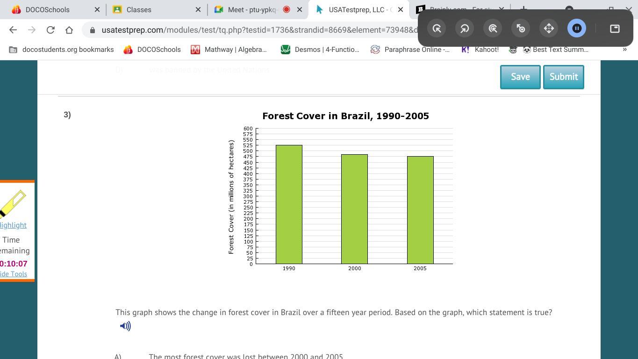Toggle the autoclick menu position
The height and width of the screenshot is (359, 638).
(x=615, y=29)
